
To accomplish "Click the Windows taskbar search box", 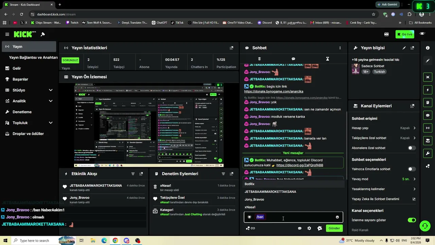I will click(x=34, y=241).
